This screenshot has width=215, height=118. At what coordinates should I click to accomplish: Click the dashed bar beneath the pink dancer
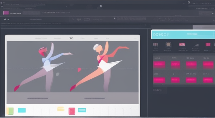[x=95, y=98]
